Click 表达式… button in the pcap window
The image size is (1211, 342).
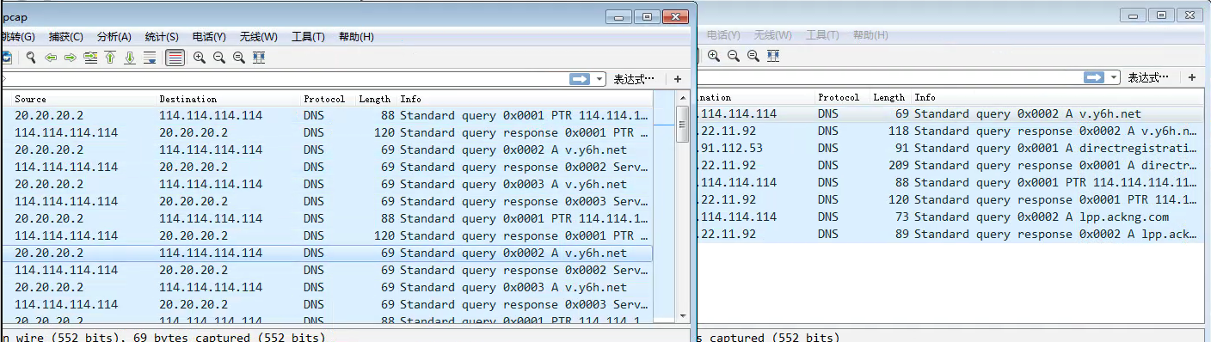click(x=634, y=78)
